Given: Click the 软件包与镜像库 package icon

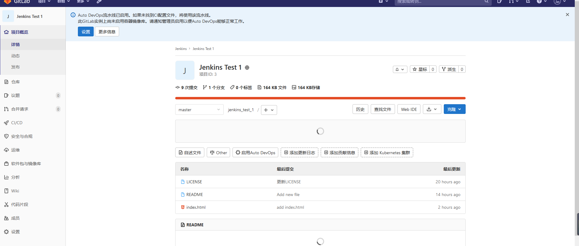Looking at the screenshot, I should coord(6,164).
